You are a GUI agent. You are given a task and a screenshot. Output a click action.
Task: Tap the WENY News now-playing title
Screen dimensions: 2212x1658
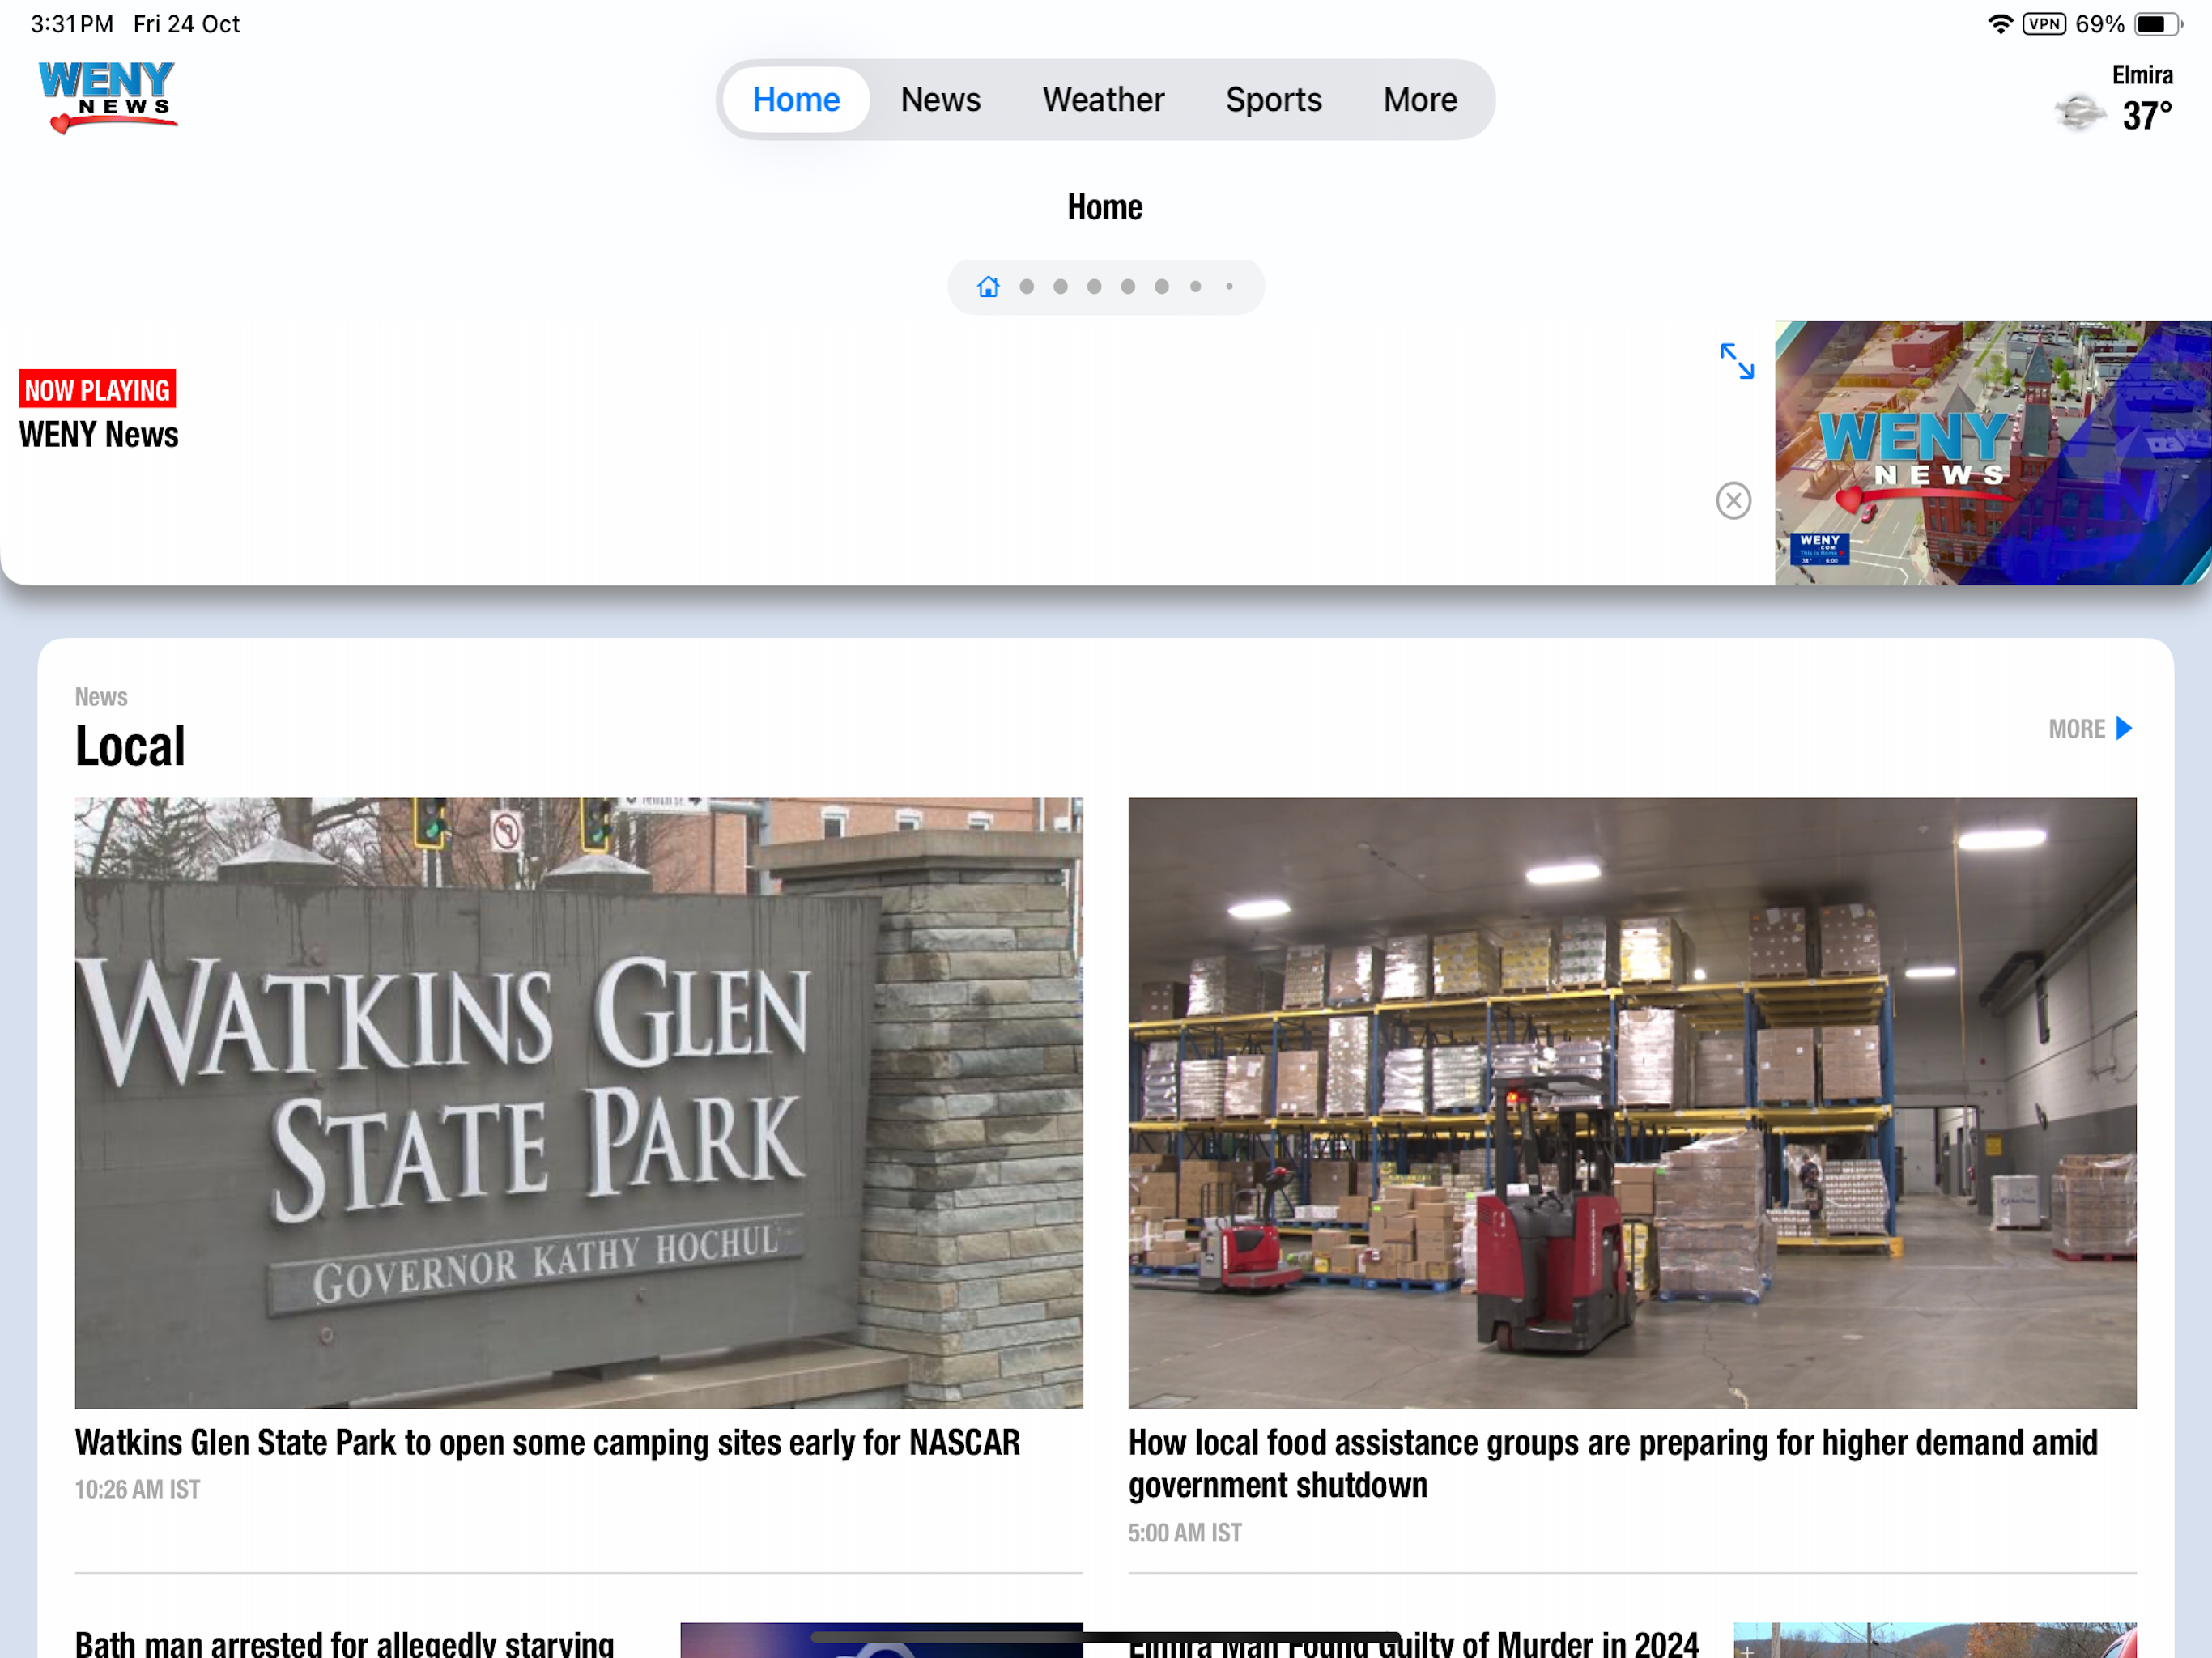pyautogui.click(x=99, y=435)
